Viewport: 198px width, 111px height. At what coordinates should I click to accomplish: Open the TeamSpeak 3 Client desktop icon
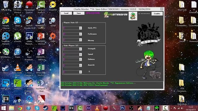[41, 86]
